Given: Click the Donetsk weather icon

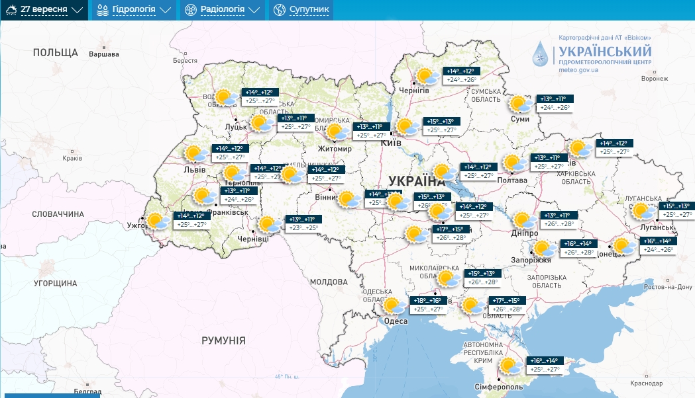Looking at the screenshot, I should pyautogui.click(x=625, y=246).
